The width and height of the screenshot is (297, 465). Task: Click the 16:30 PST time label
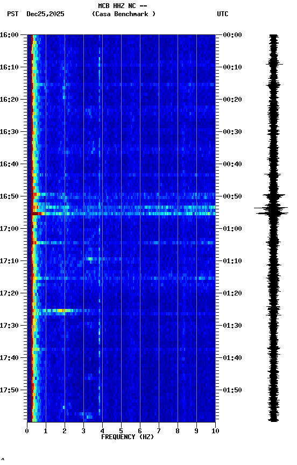pyautogui.click(x=9, y=132)
